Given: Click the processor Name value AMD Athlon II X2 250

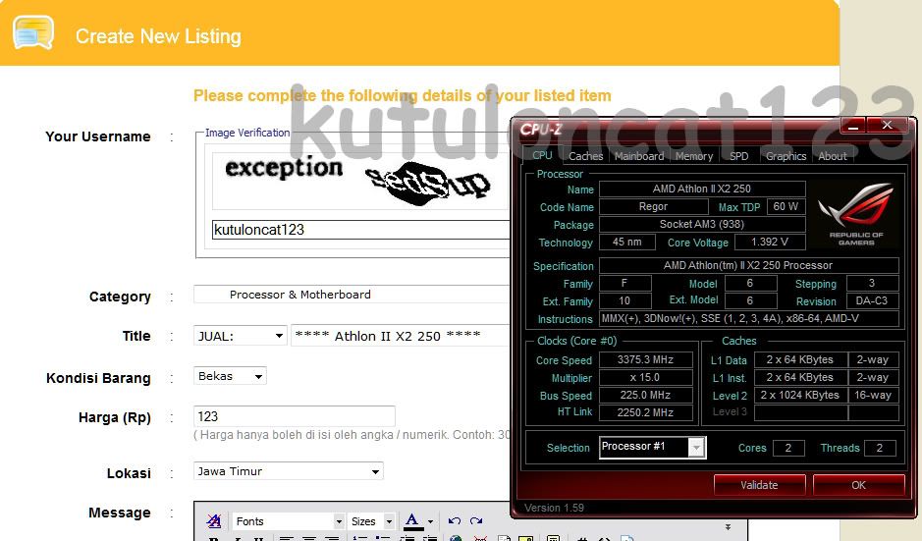Looking at the screenshot, I should (702, 189).
